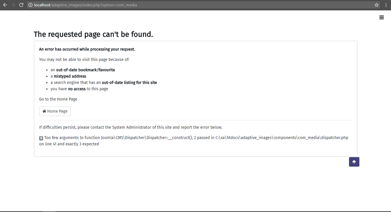Viewport: 391px width, 212px height.
Task: Open the Chrome three-dot menu
Action: 386,5
